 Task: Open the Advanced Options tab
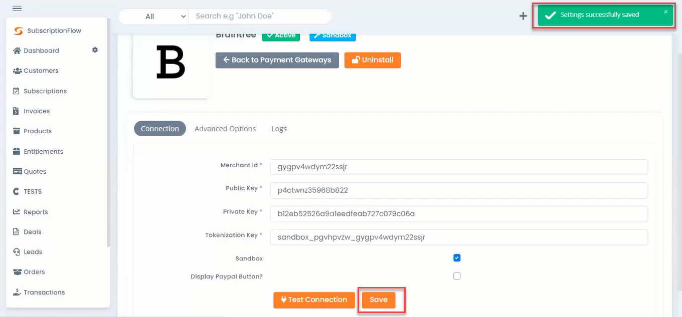[x=225, y=129]
